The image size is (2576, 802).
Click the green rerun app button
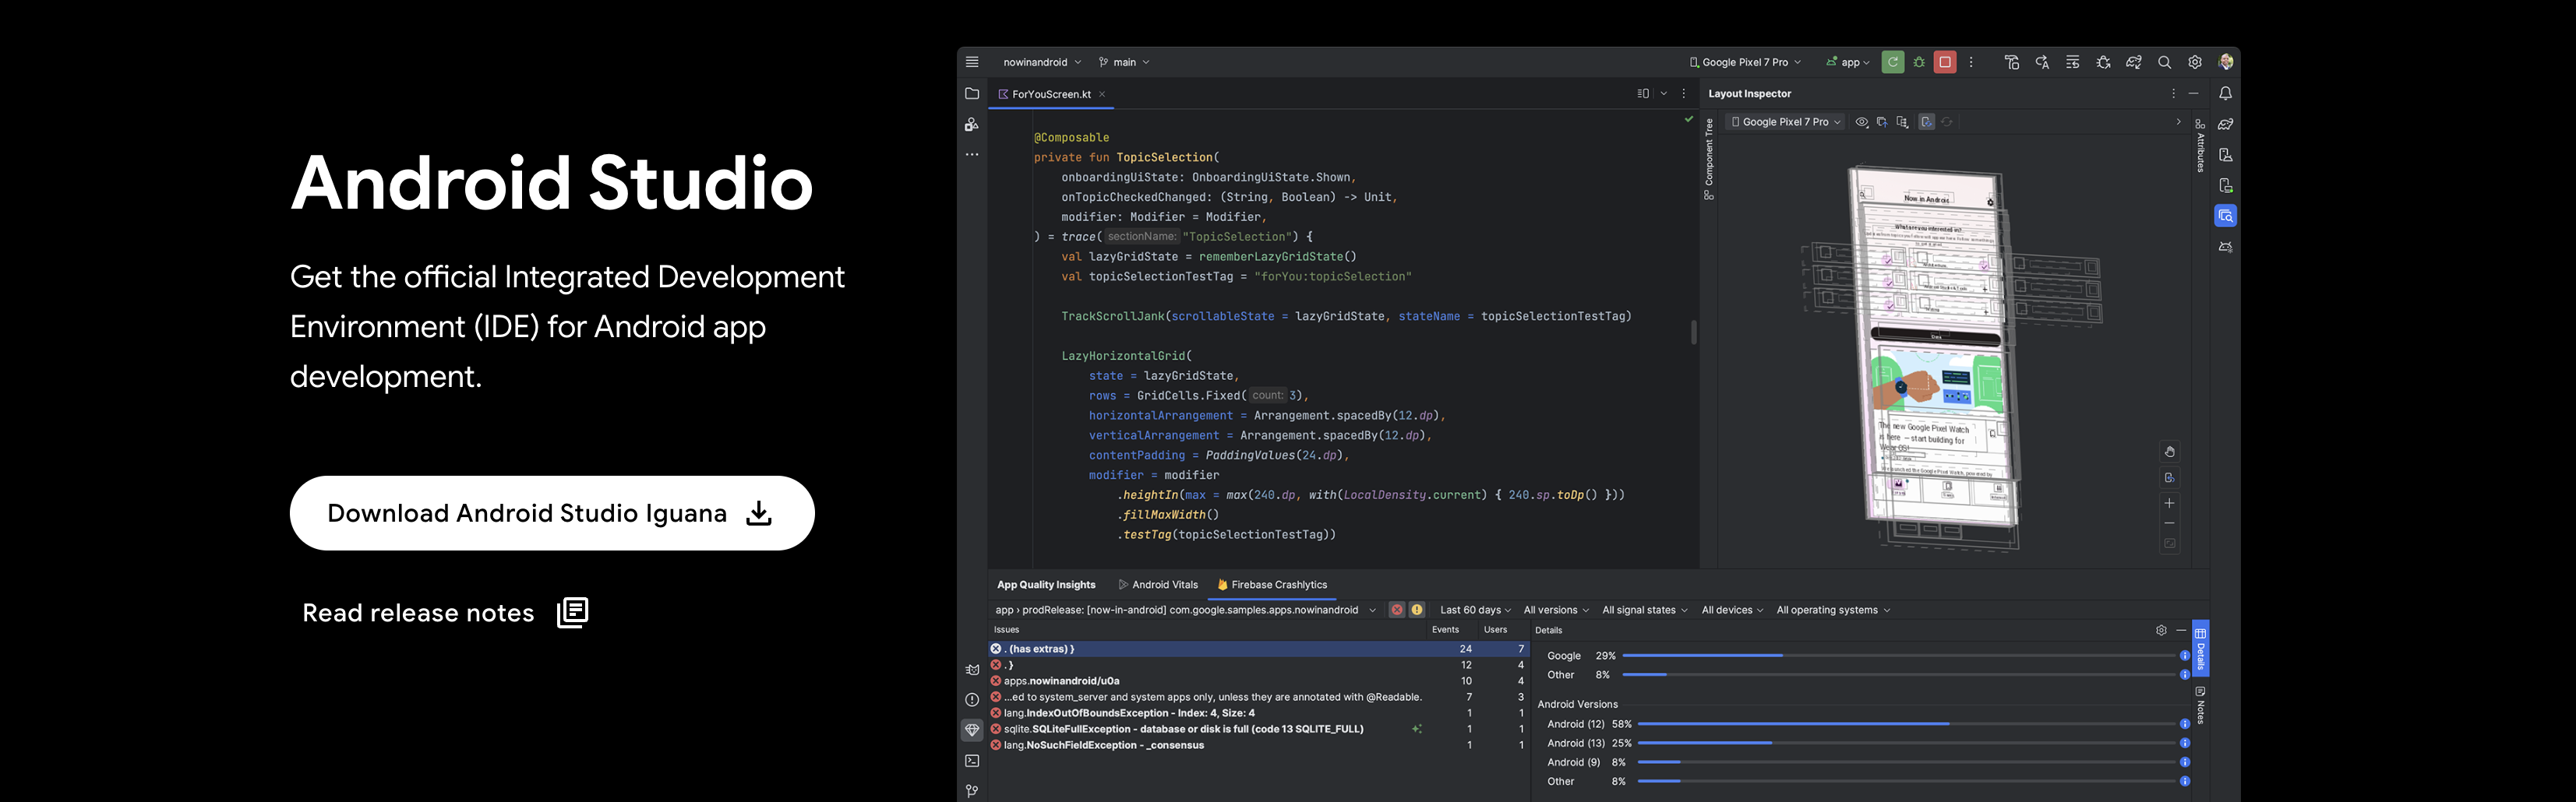pyautogui.click(x=1892, y=62)
